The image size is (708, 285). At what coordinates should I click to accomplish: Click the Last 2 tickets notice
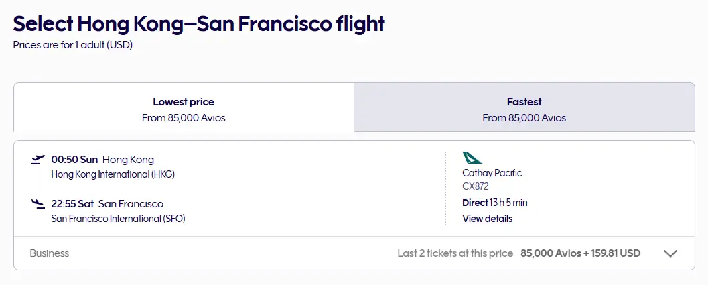click(455, 253)
